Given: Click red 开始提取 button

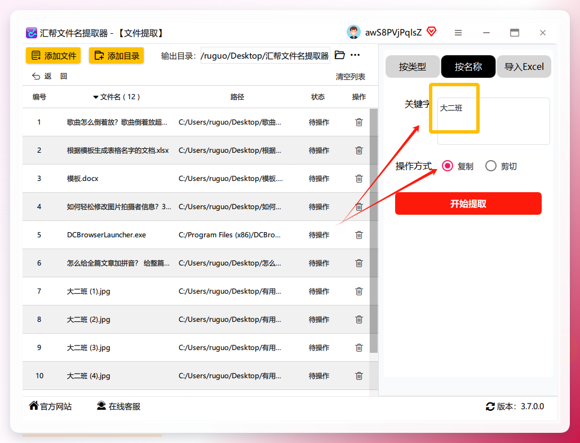Looking at the screenshot, I should (468, 203).
